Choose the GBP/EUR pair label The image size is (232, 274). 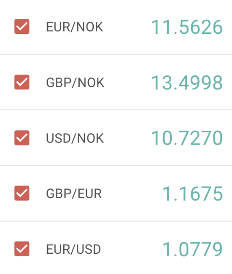click(74, 193)
